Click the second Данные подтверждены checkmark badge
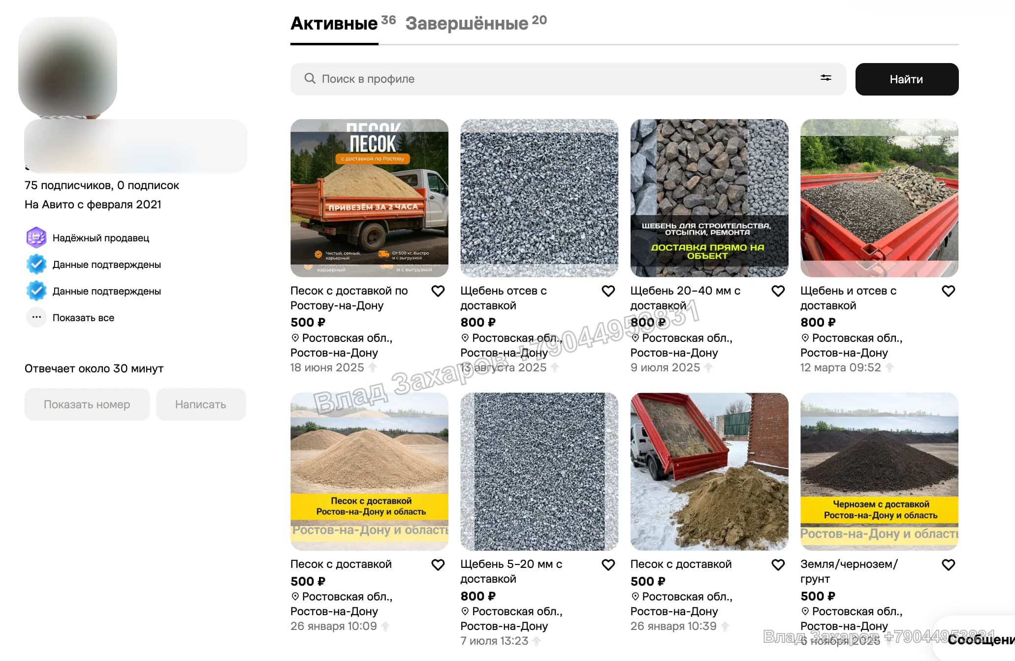This screenshot has width=1015, height=661. pos(36,291)
